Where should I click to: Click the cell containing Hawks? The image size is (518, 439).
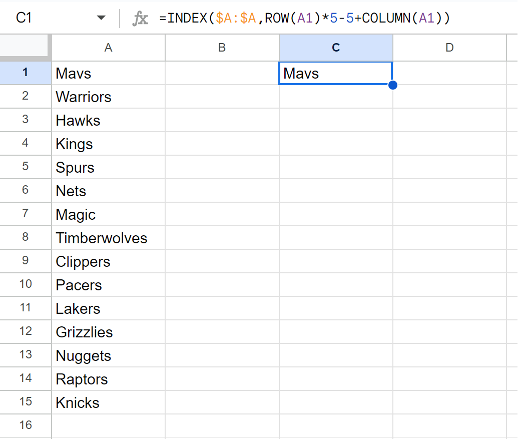tap(109, 120)
